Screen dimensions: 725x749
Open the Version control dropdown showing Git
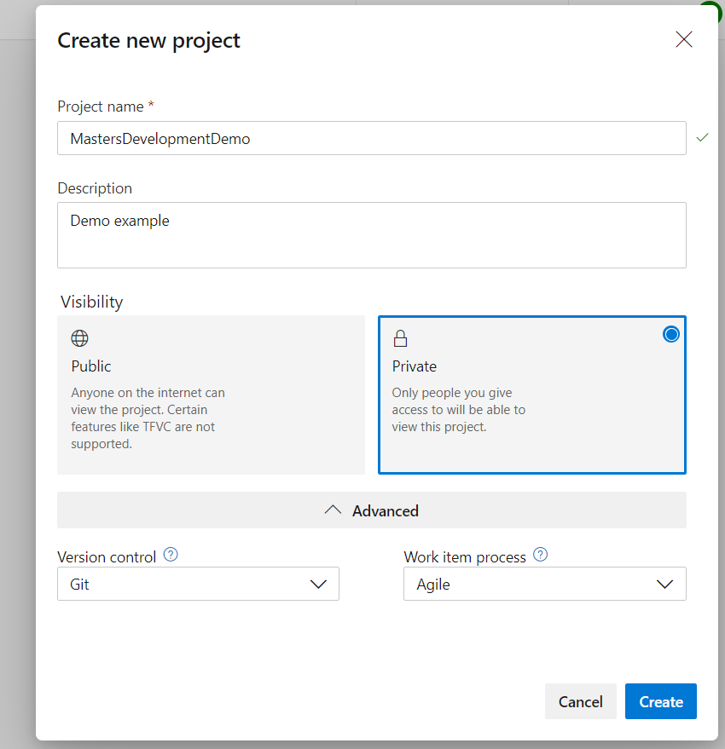pyautogui.click(x=198, y=584)
